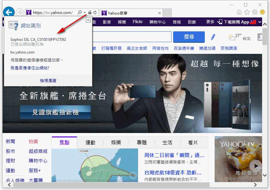
Task: Select the 運動 news tab
Action: pos(90,142)
